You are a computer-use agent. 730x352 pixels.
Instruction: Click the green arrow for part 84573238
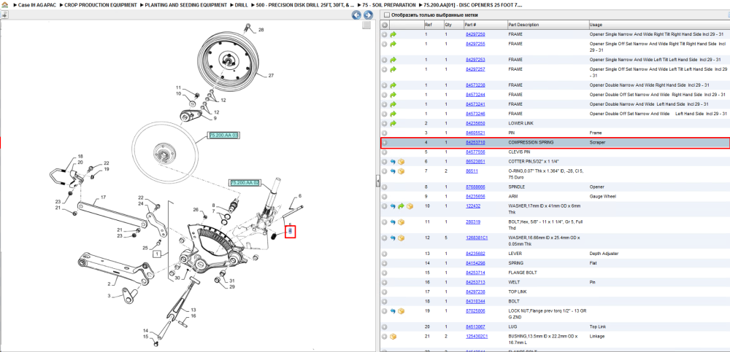click(x=393, y=85)
